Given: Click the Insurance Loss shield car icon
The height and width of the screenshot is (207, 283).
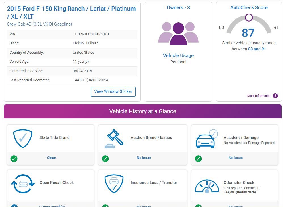Looking at the screenshot, I should coord(114,184).
